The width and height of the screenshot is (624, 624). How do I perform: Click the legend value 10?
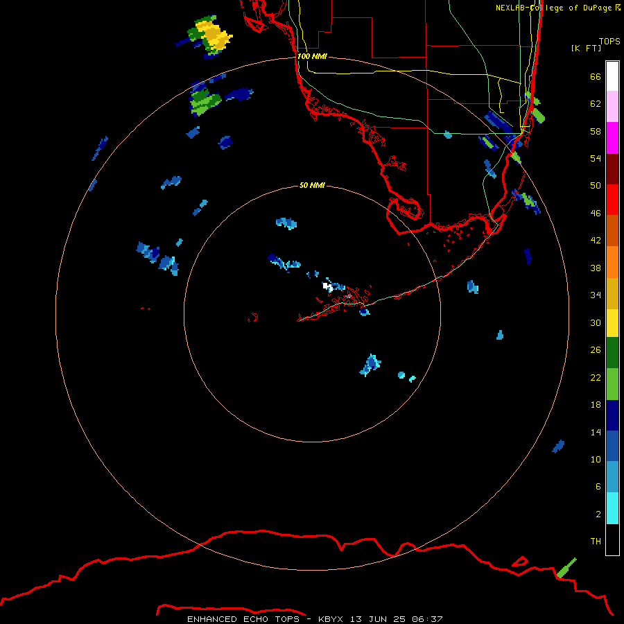tap(596, 459)
